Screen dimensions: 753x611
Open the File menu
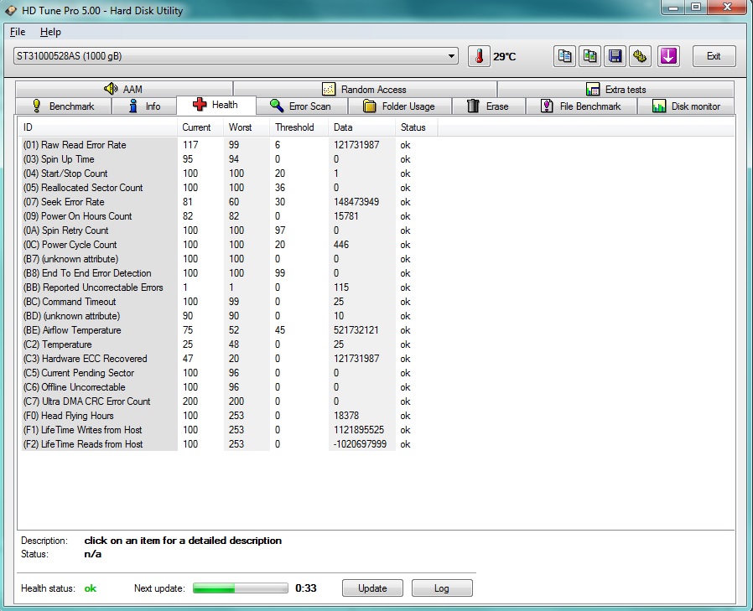(x=18, y=32)
